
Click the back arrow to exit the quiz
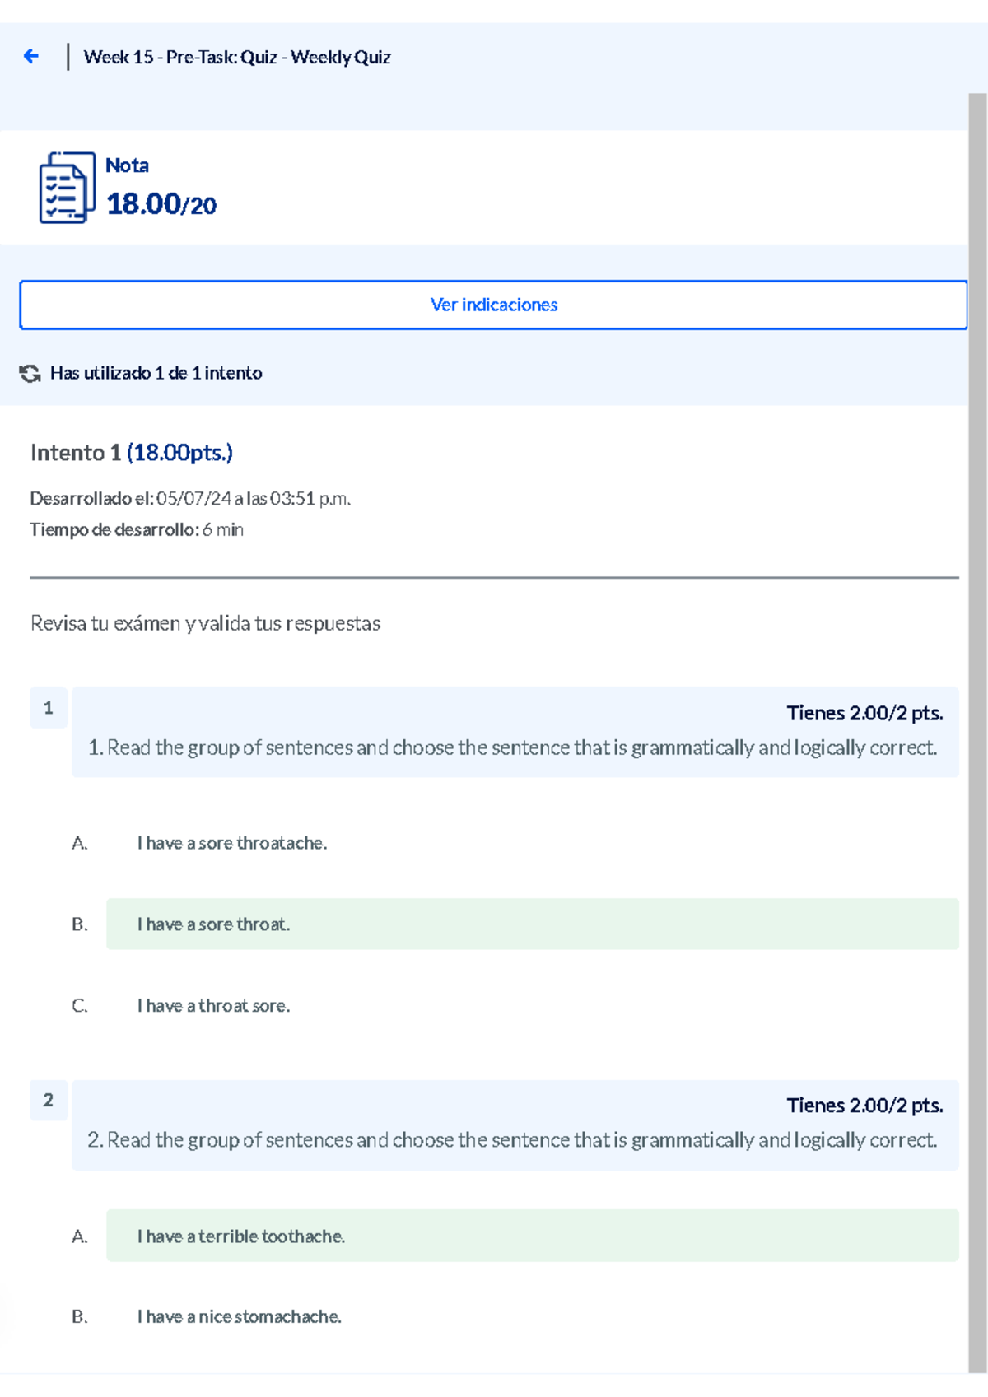tap(31, 56)
